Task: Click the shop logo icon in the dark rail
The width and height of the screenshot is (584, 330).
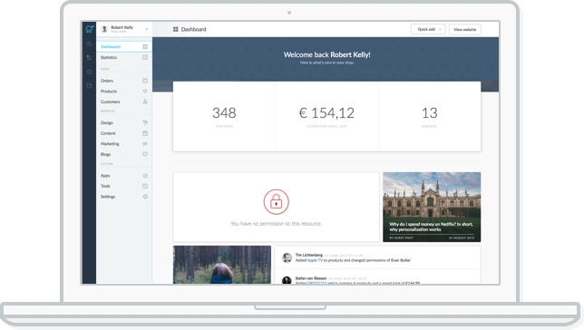Action: (90, 29)
